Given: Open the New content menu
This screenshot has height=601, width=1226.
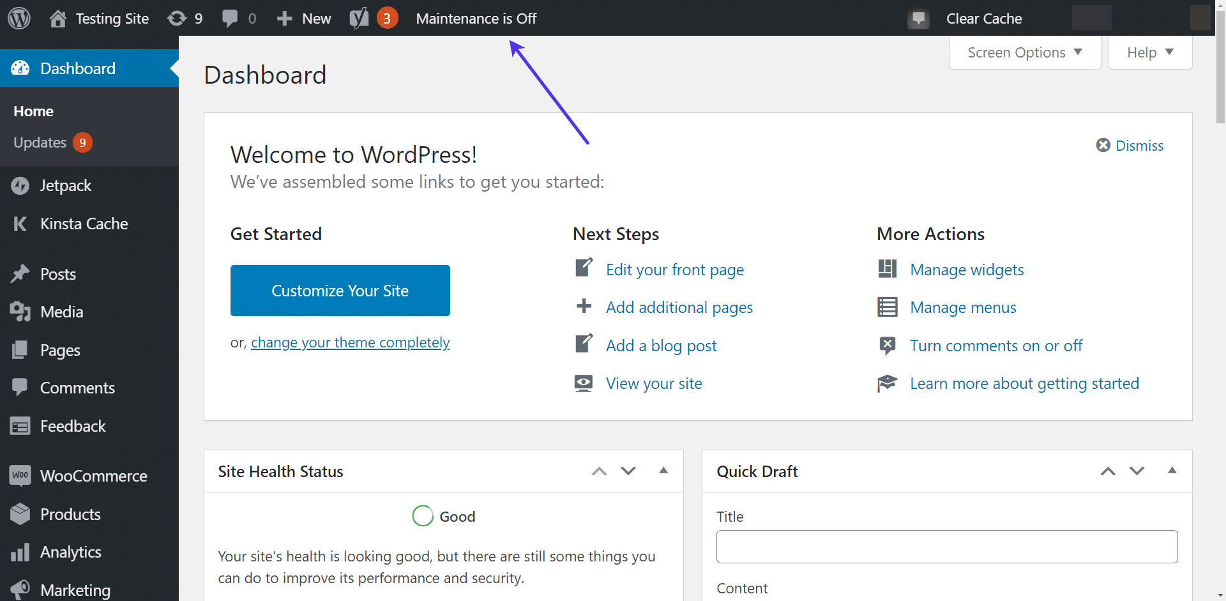Looking at the screenshot, I should coord(305,19).
